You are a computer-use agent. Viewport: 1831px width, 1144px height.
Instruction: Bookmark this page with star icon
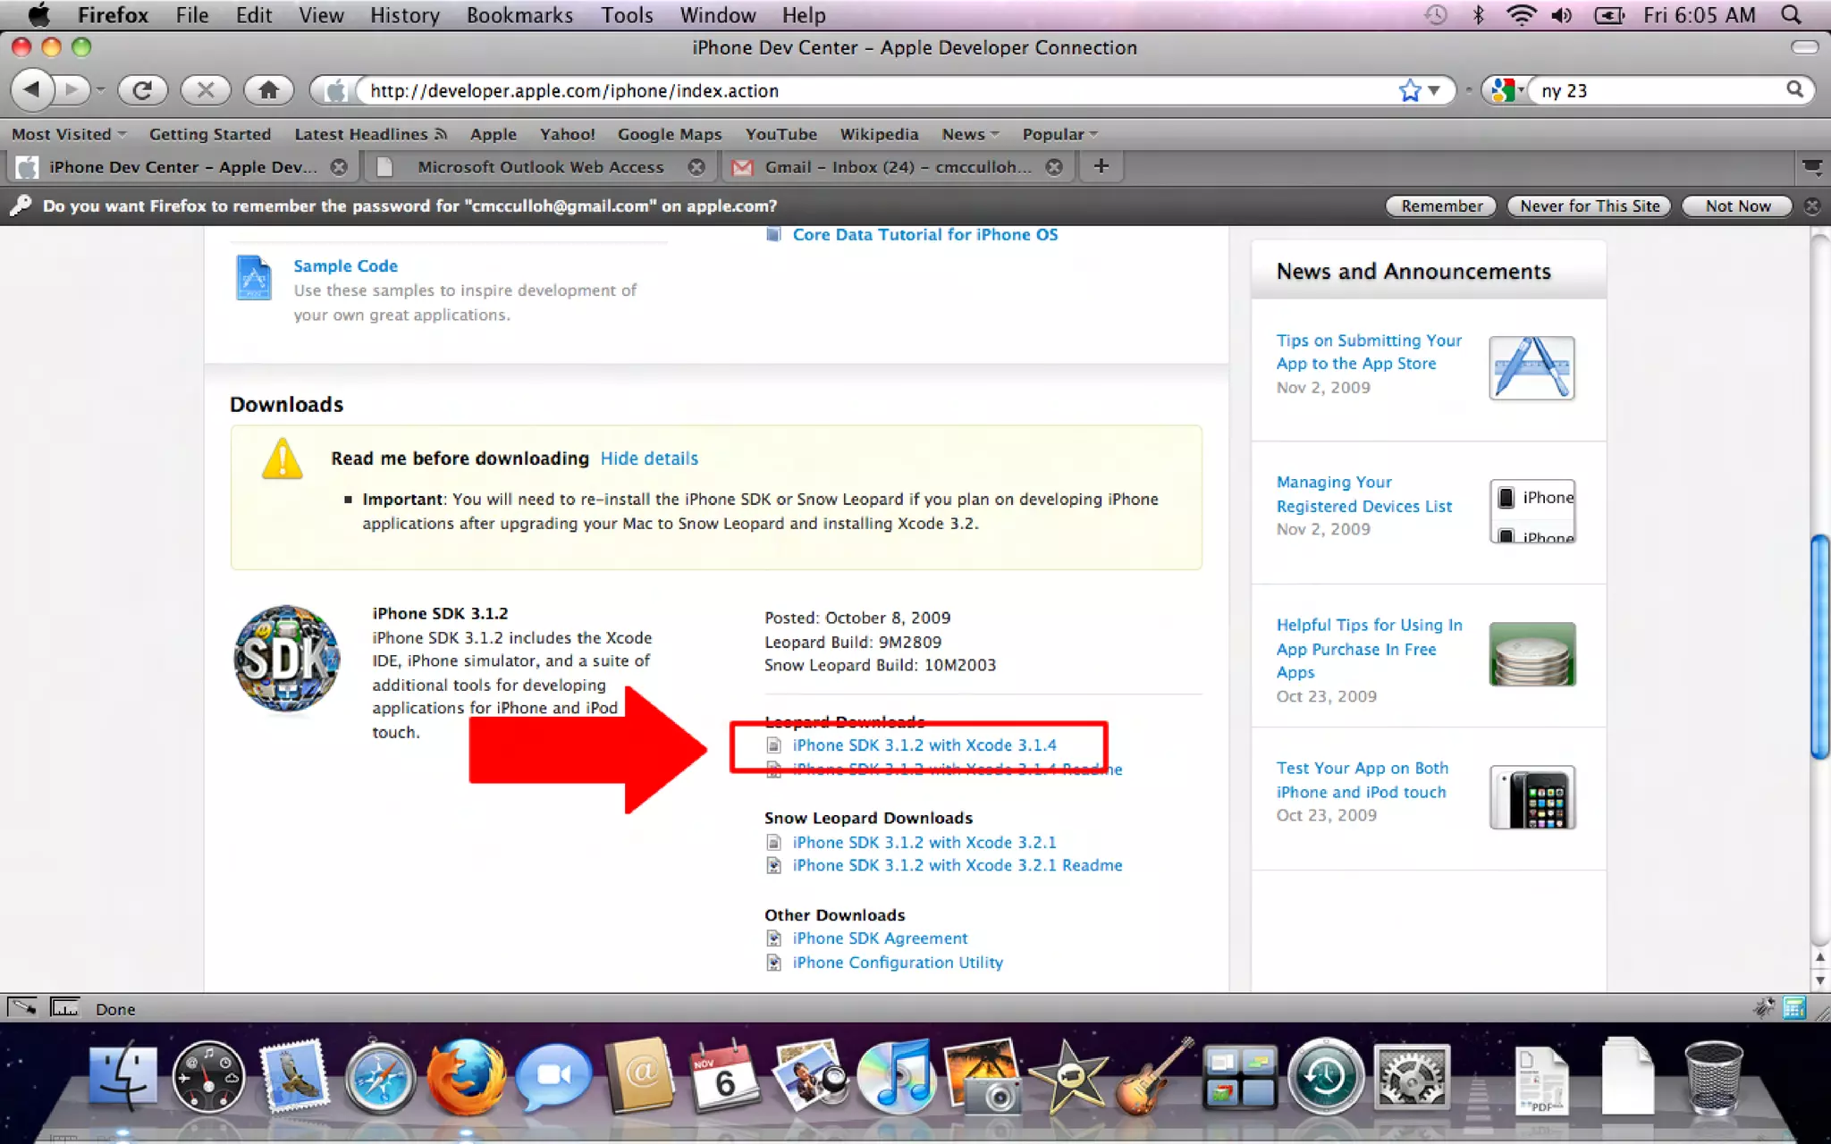click(1410, 90)
